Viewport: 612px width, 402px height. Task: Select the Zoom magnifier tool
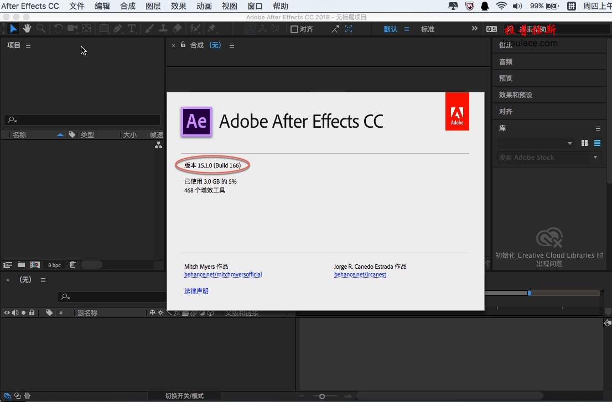pyautogui.click(x=40, y=28)
